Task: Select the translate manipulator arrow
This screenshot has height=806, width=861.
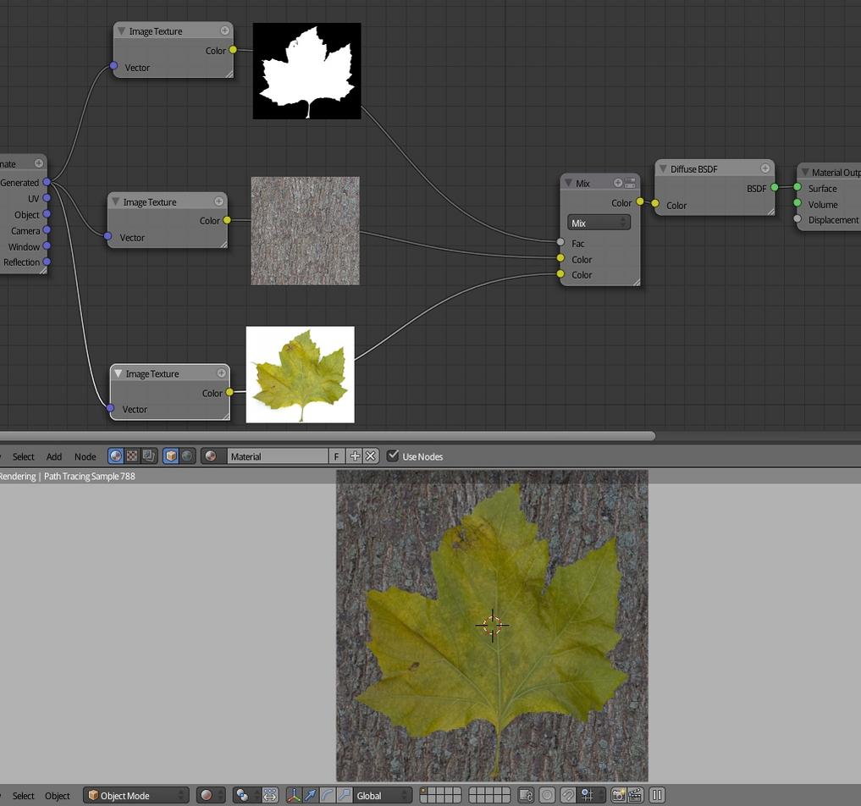Action: 310,796
